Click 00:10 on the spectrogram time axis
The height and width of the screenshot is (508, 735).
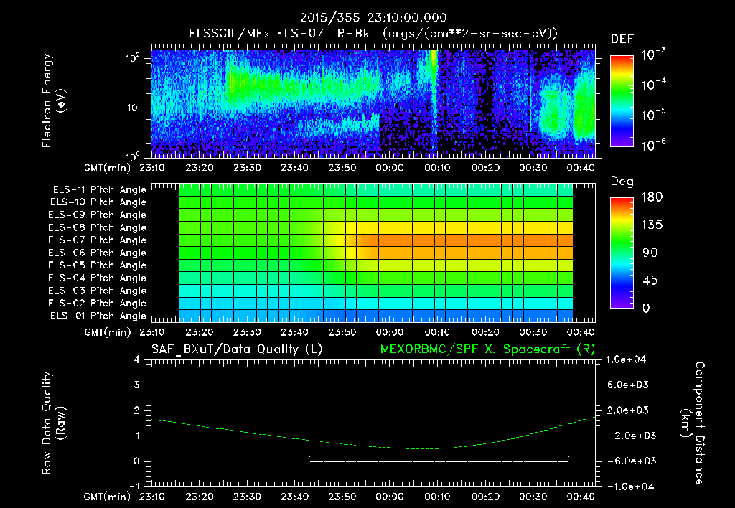click(x=437, y=168)
